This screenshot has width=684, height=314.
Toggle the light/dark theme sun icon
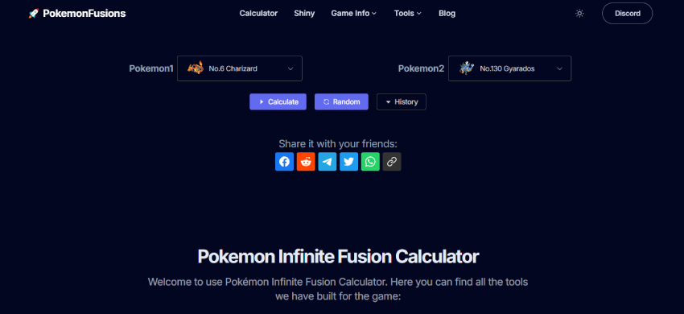click(579, 14)
